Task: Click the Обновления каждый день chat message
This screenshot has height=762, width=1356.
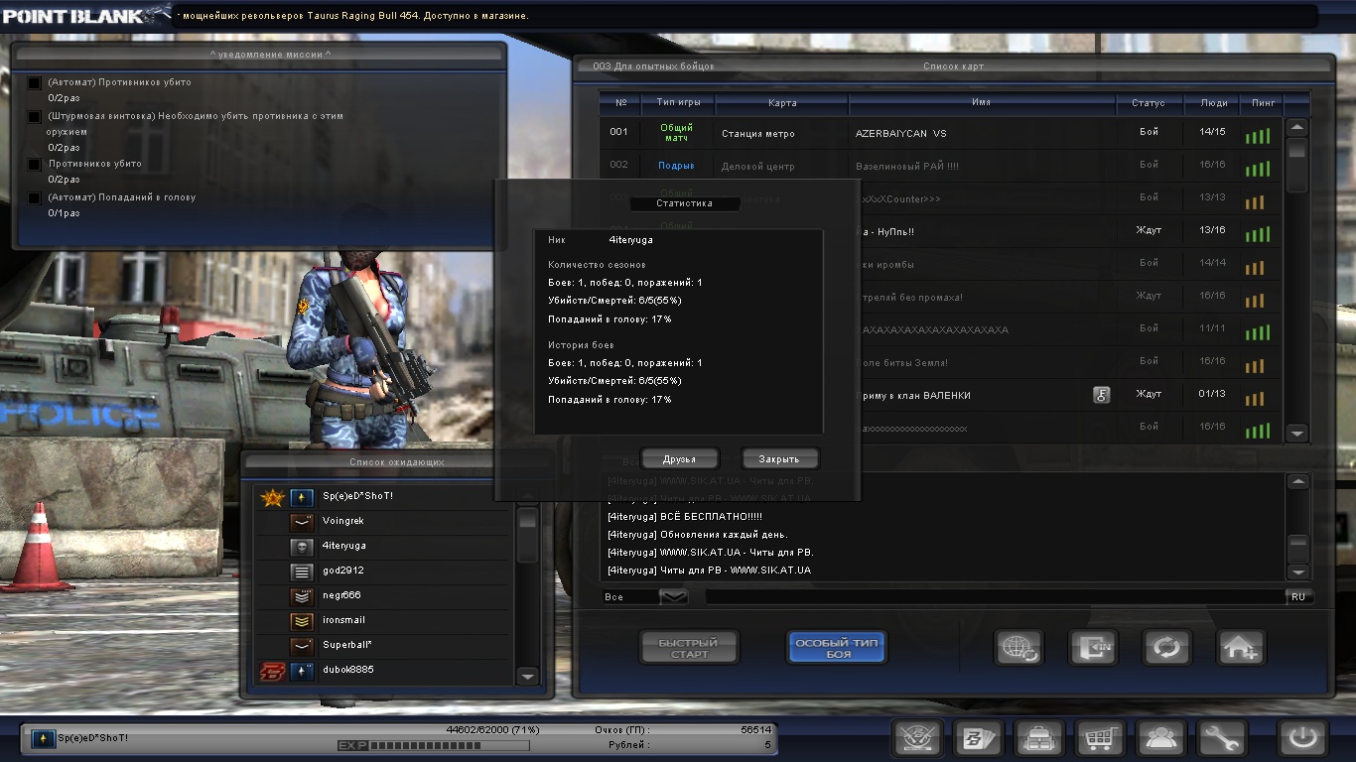Action: [697, 534]
